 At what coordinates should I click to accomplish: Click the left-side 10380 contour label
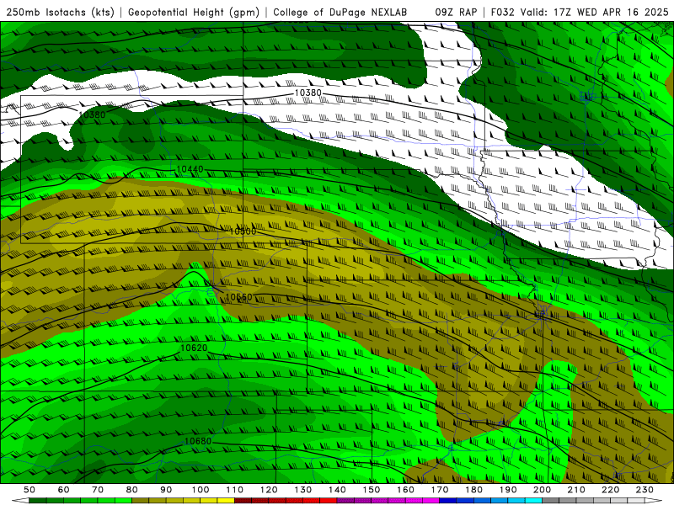coord(92,114)
